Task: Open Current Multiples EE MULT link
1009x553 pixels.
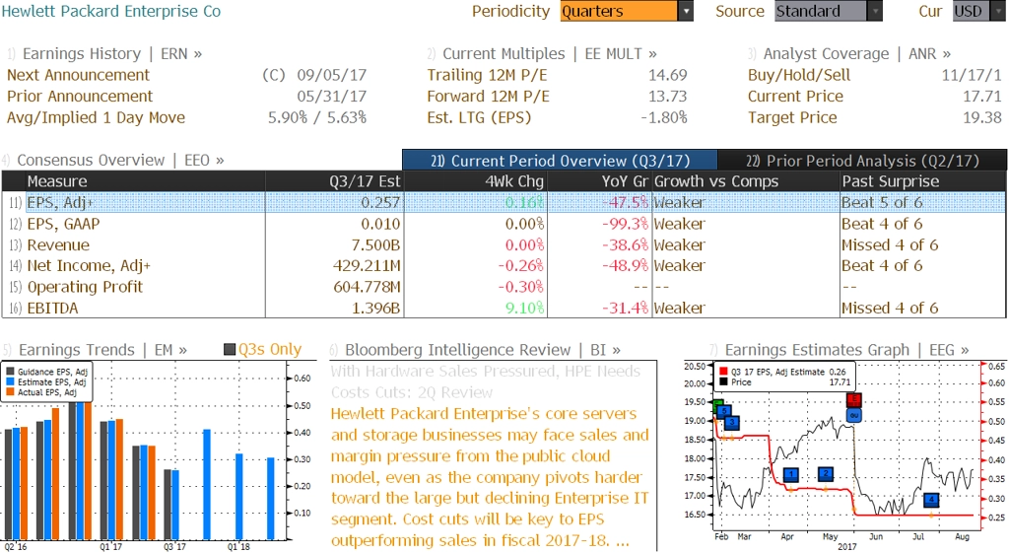Action: tap(550, 54)
